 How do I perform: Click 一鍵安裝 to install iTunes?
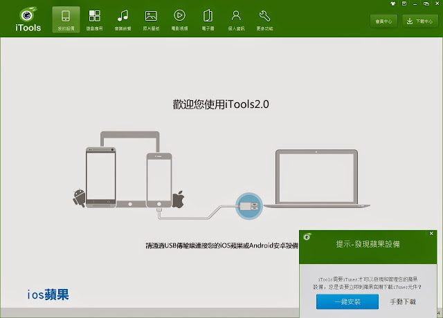click(x=347, y=301)
